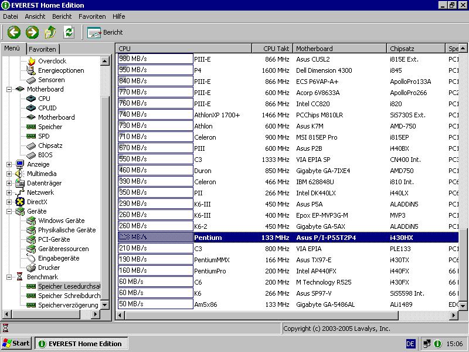Expand the DirectX tree node
Screen dimensions: 469x352
point(9,202)
